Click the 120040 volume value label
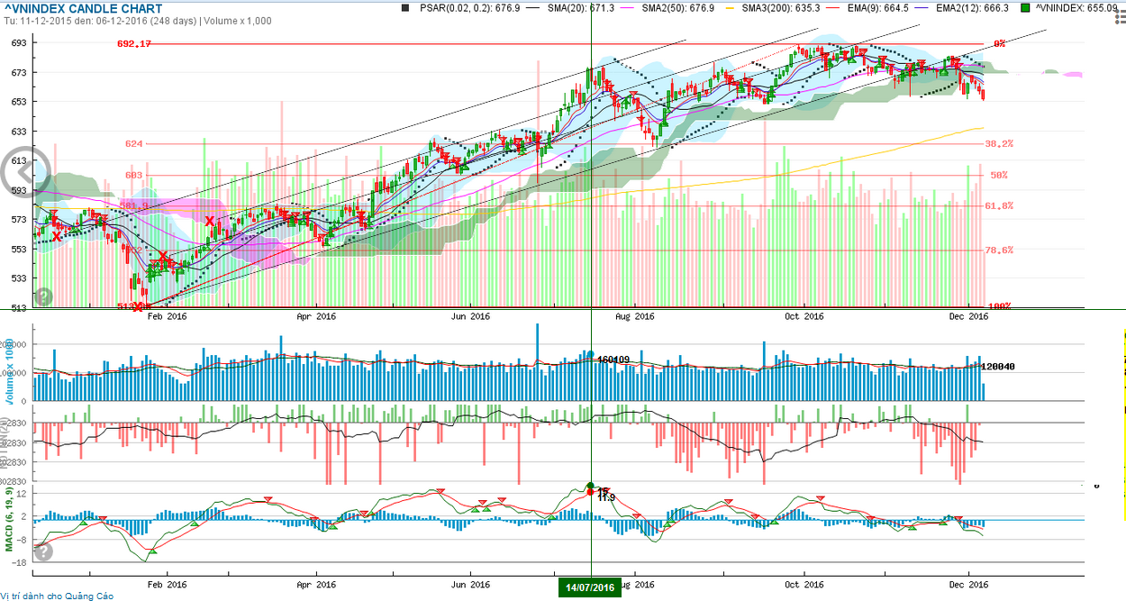1126x601 pixels. pyautogui.click(x=998, y=367)
